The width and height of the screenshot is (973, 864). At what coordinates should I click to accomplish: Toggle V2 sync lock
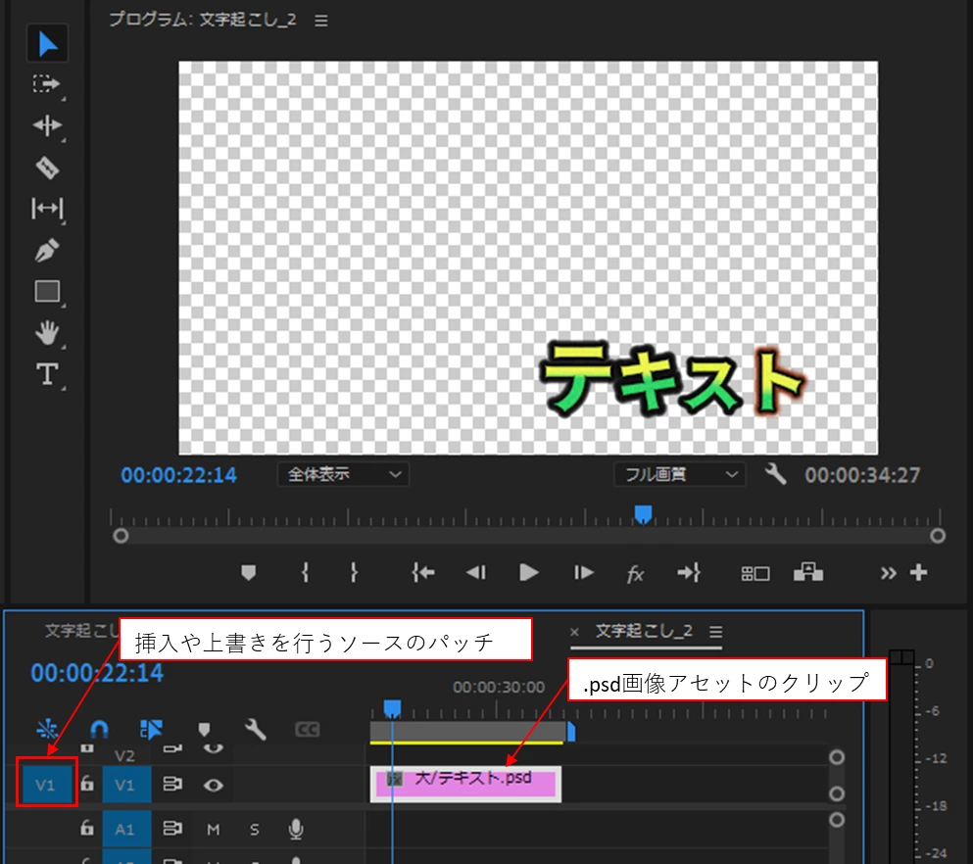point(172,748)
